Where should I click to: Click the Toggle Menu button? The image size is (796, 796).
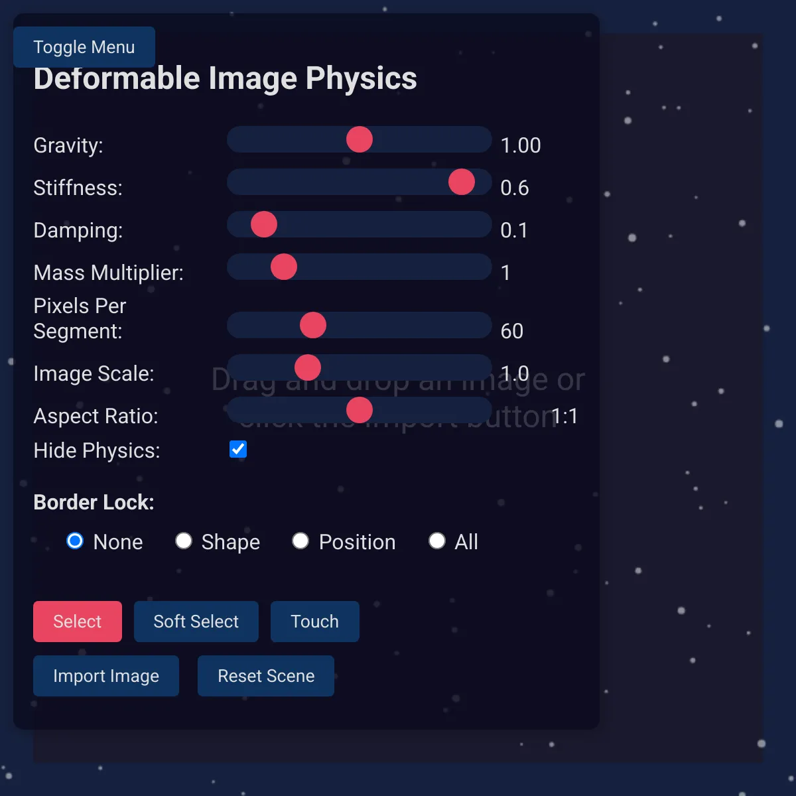pos(84,47)
